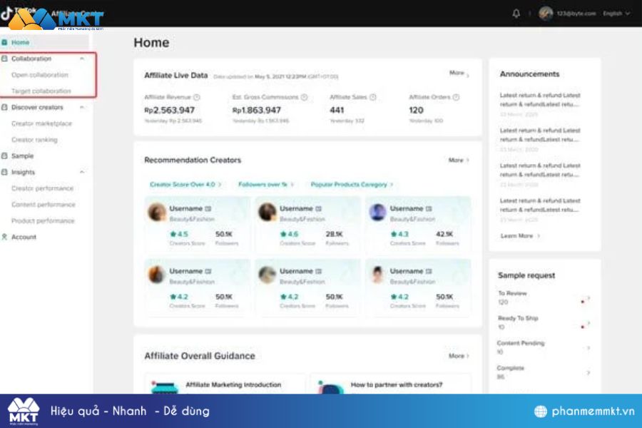
Task: Click the Sample sidebar icon
Action: [x=4, y=156]
